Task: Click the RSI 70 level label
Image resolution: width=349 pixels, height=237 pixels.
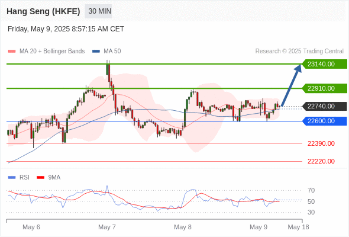Action: pyautogui.click(x=311, y=190)
